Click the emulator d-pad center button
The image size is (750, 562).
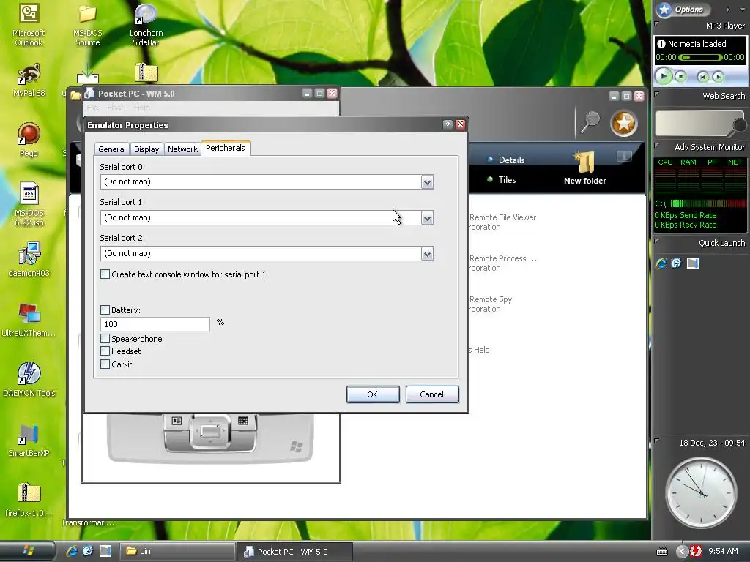tap(209, 432)
